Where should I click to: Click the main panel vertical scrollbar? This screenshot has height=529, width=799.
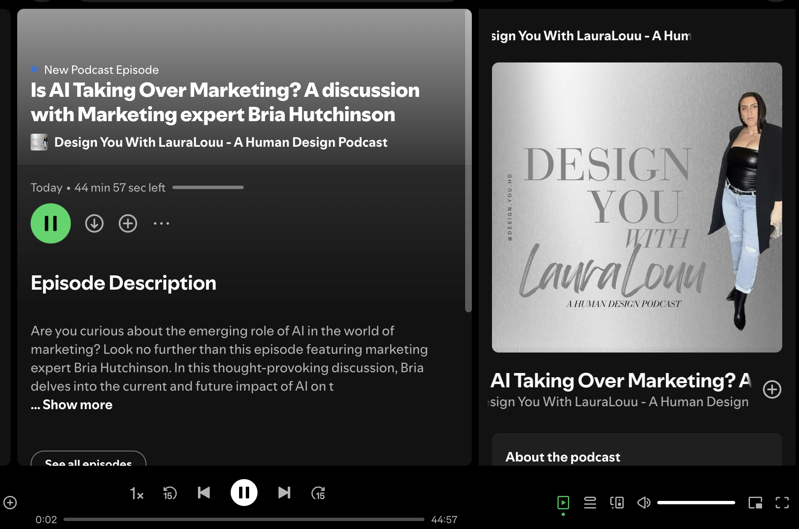[x=468, y=161]
